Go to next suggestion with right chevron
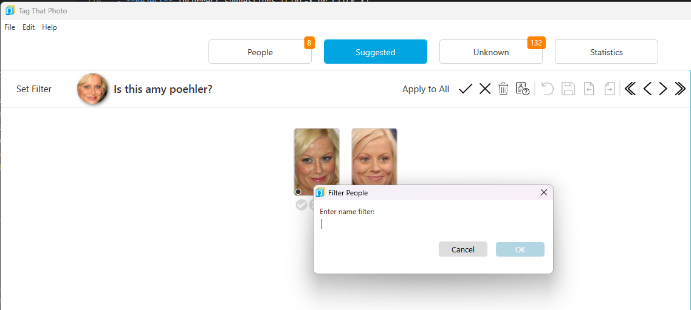691x310 pixels. 663,89
